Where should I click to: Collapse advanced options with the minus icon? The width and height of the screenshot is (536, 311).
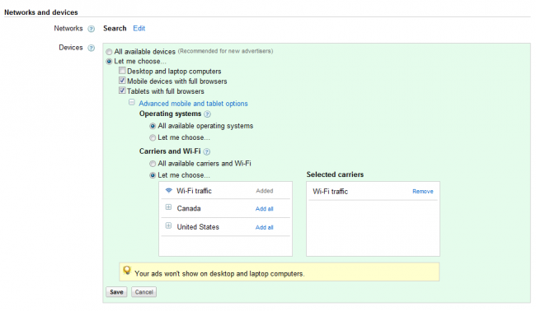coord(132,102)
